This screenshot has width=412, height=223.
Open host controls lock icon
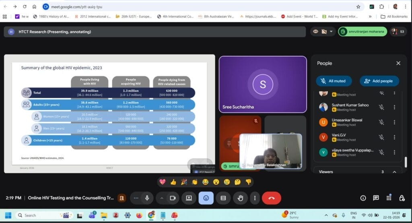click(x=402, y=198)
